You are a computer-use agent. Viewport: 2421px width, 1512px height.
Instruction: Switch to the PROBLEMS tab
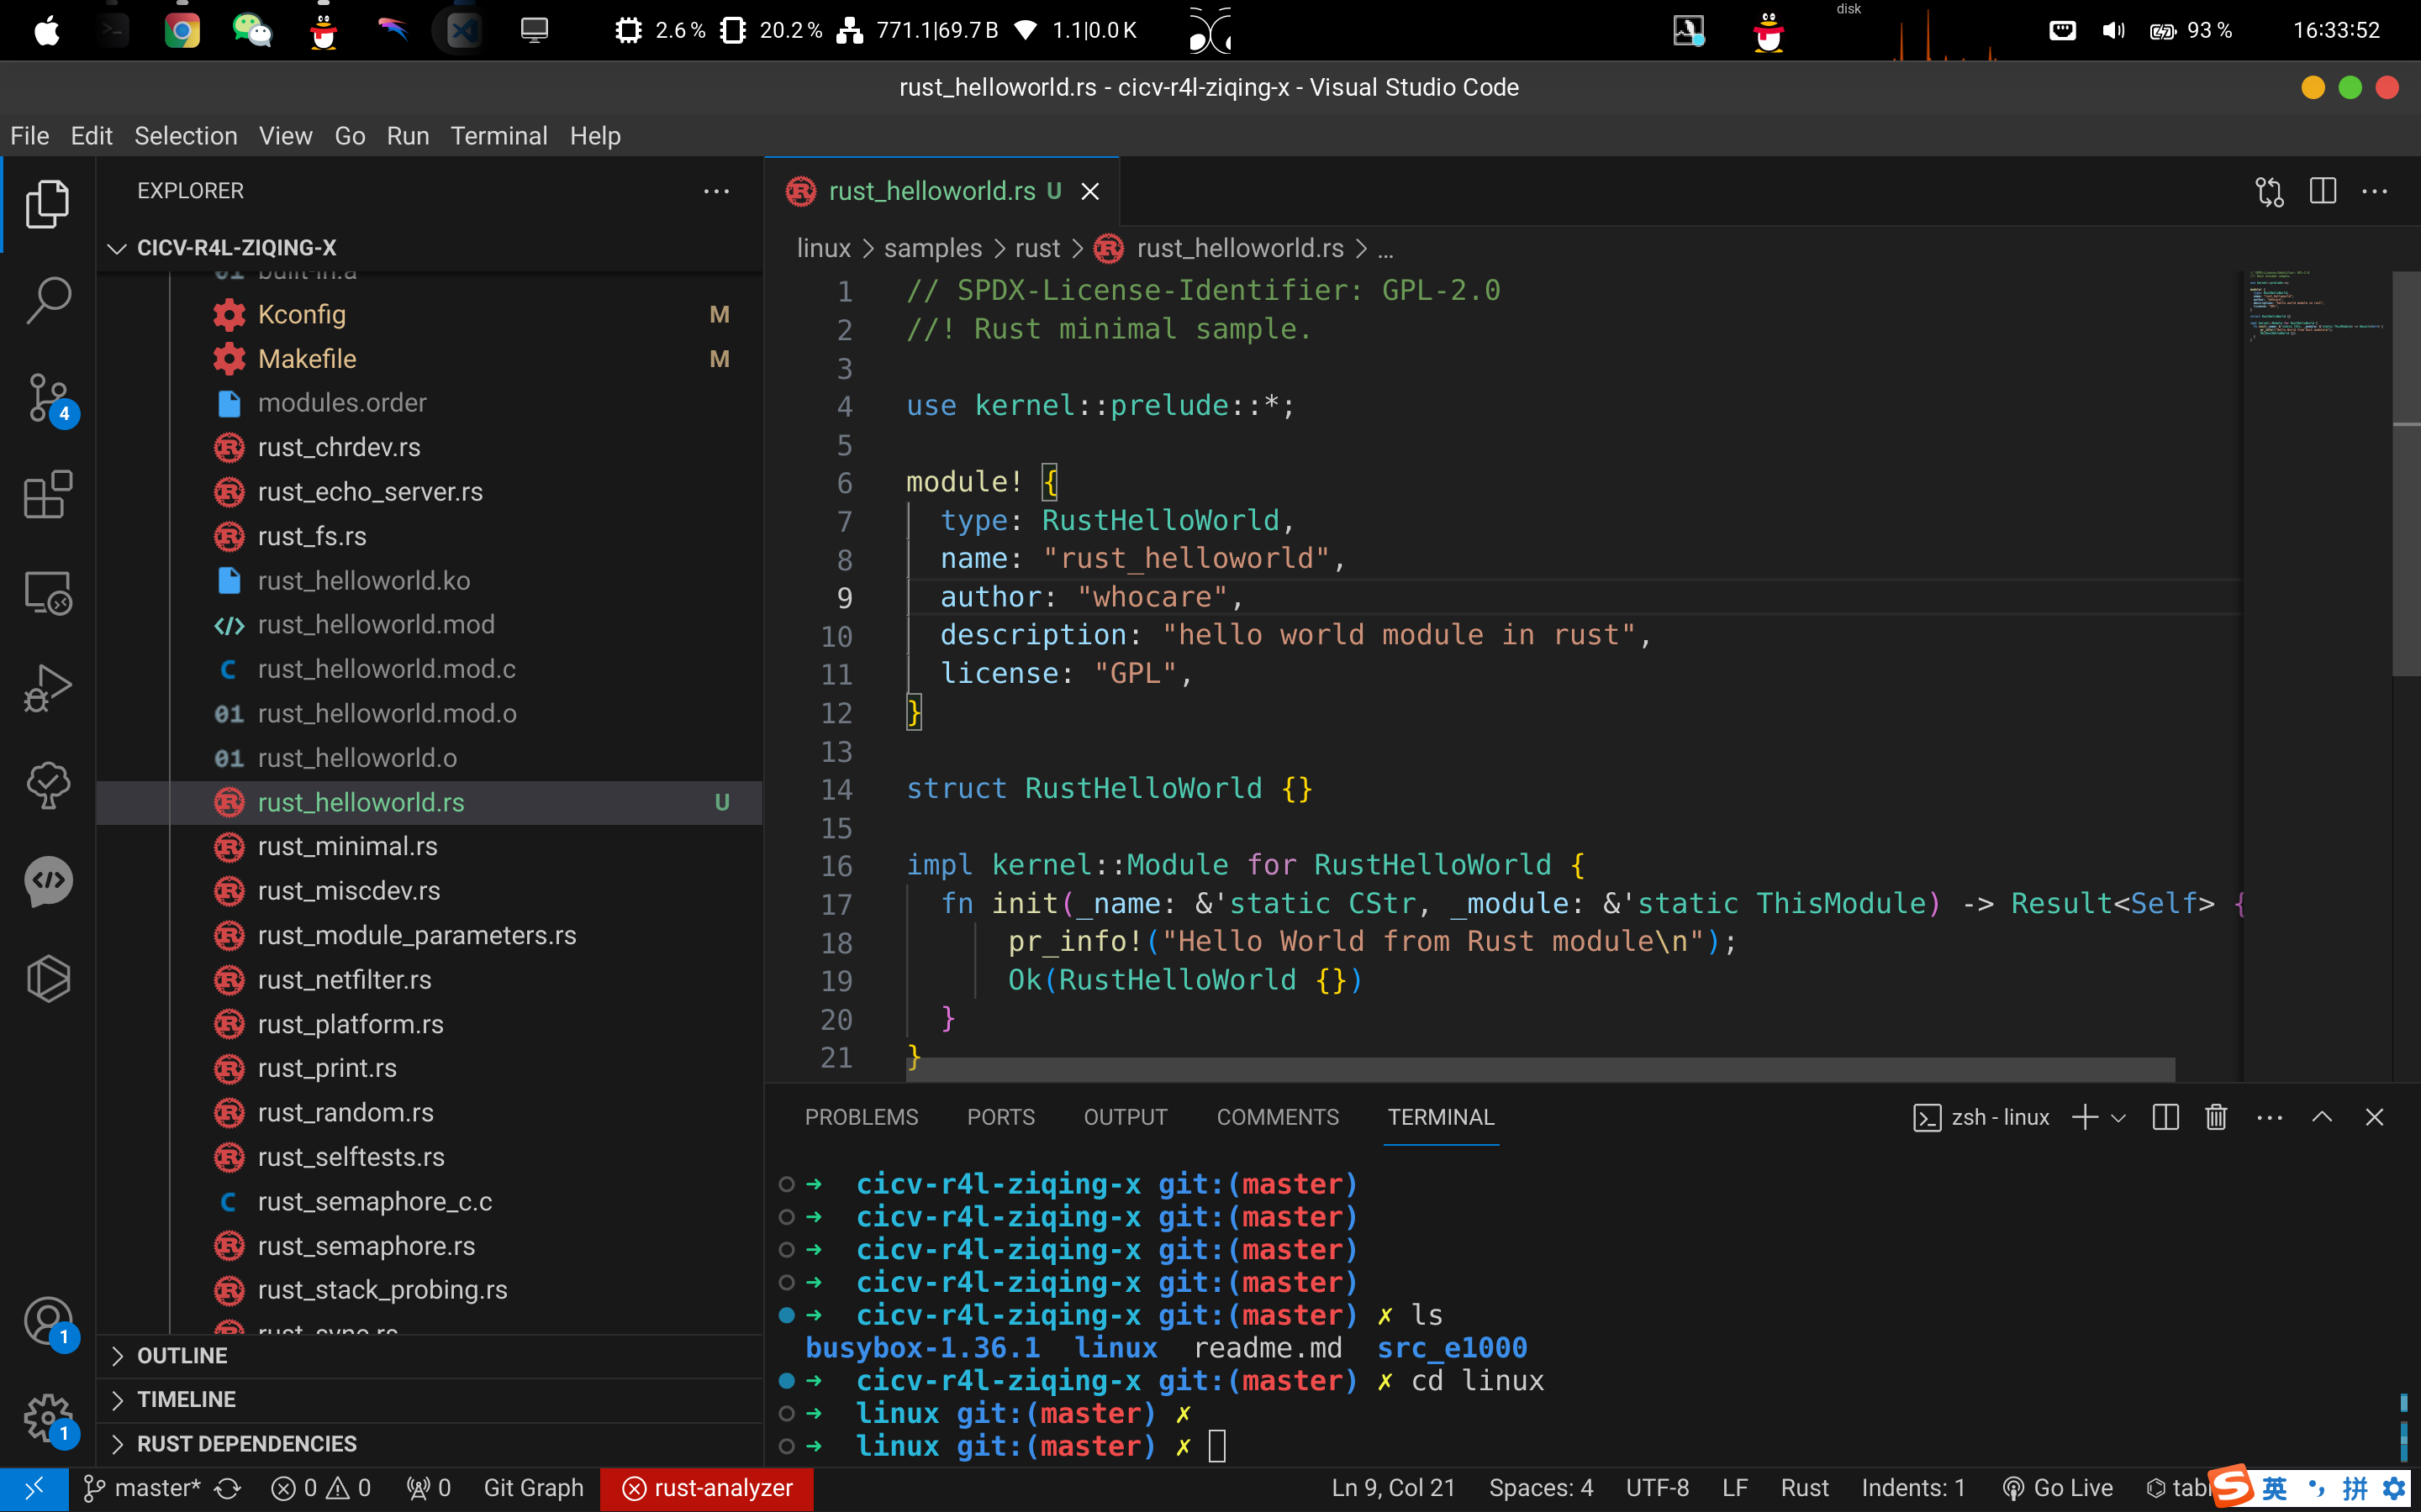coord(860,1117)
